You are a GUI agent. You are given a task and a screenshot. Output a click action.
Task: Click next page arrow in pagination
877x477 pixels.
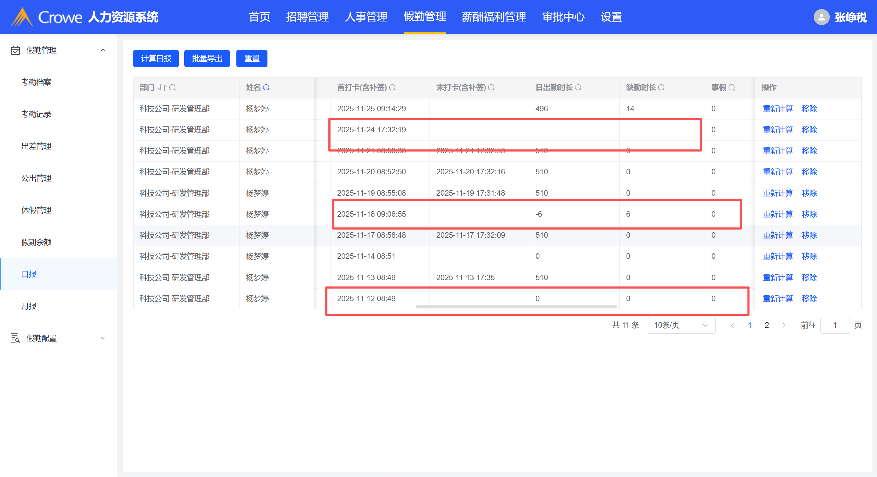pos(784,325)
